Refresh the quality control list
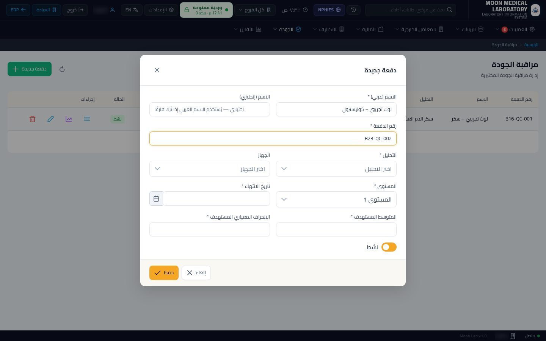The image size is (546, 341). (62, 69)
